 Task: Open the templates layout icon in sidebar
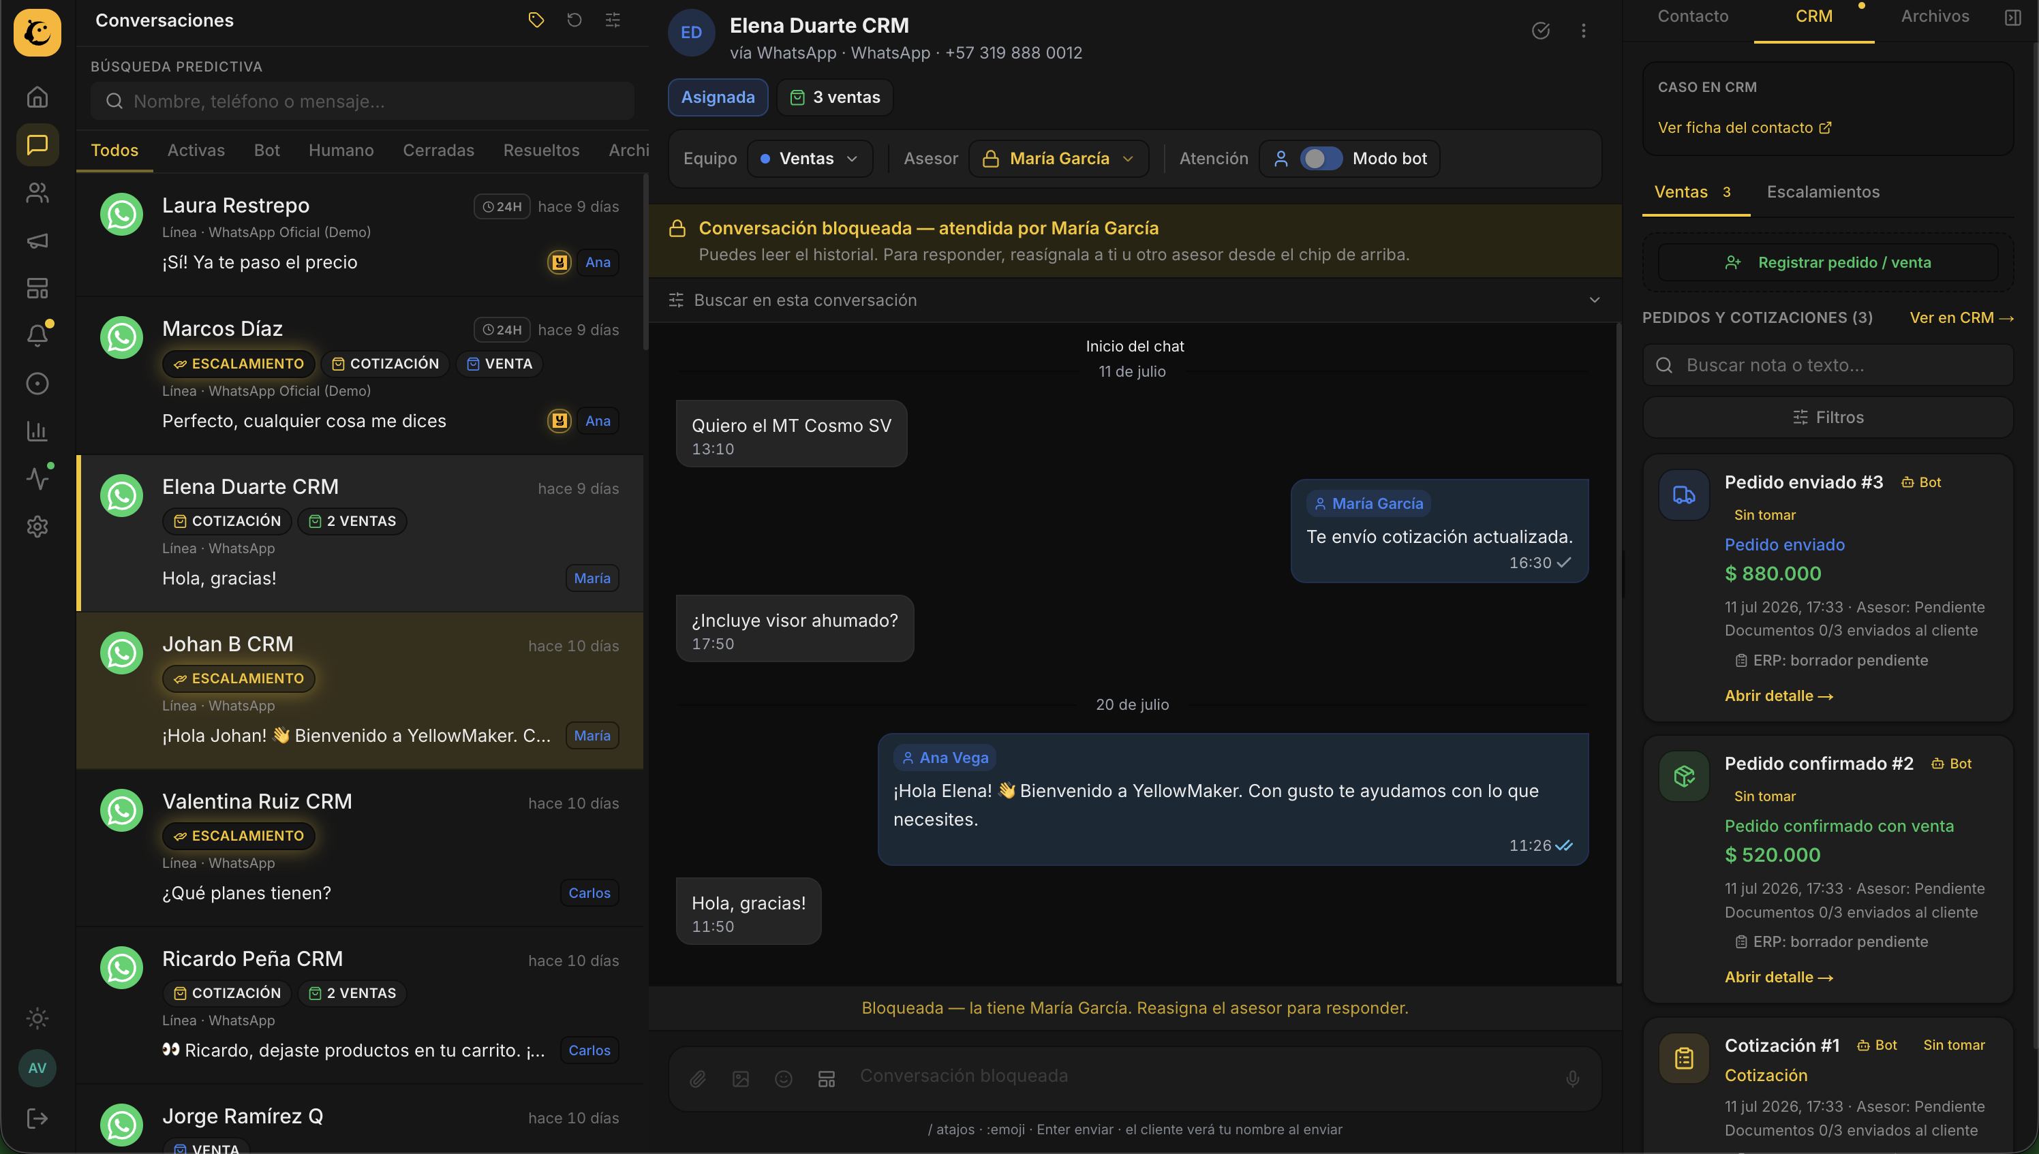[x=37, y=287]
